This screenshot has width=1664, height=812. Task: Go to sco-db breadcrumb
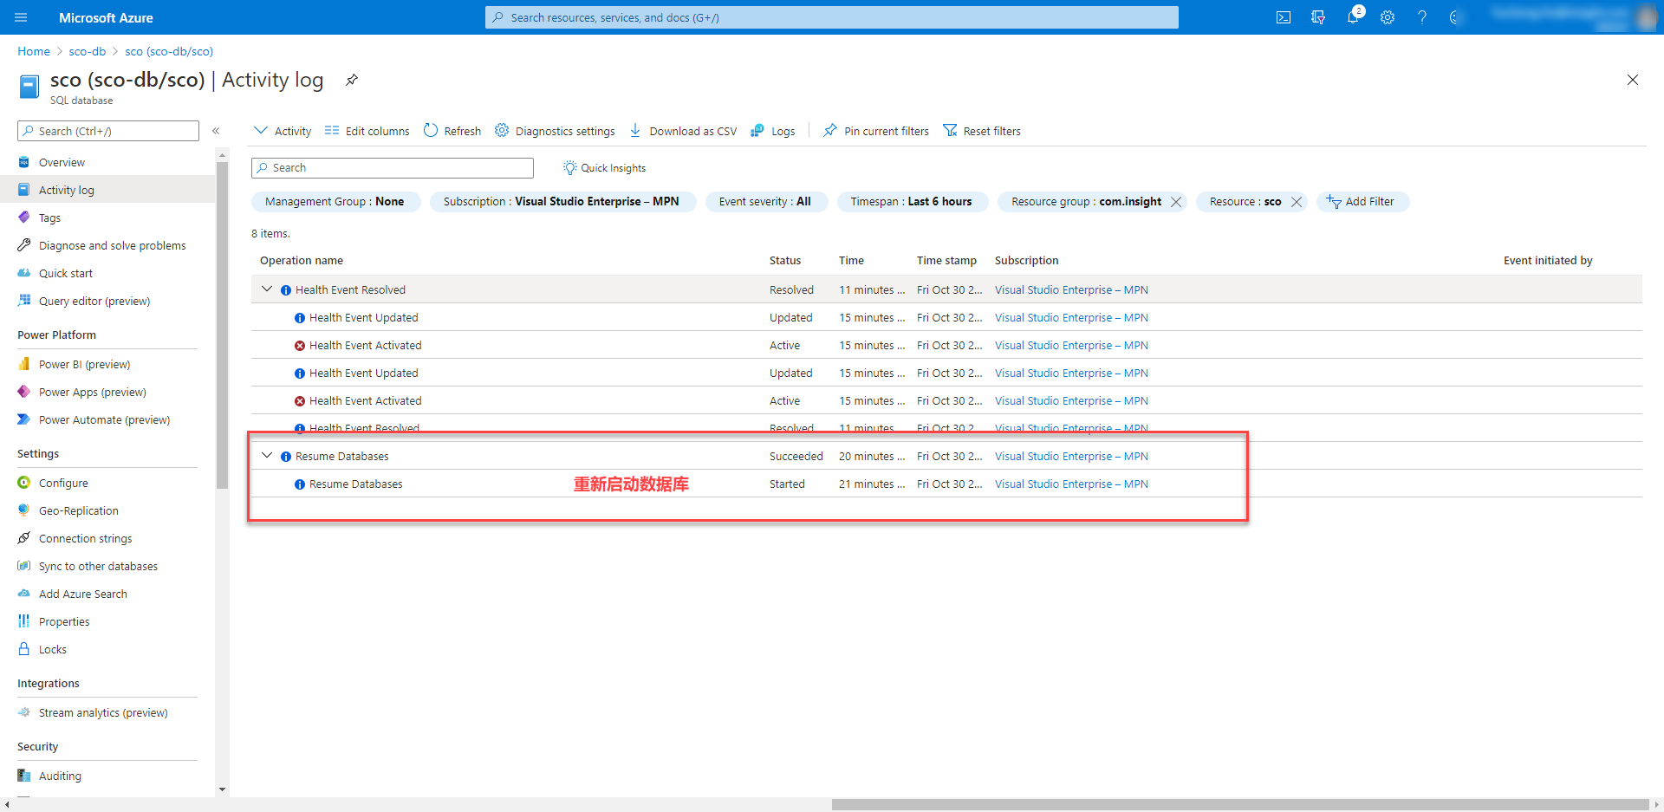point(88,51)
